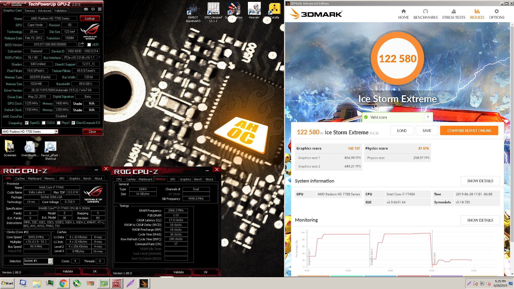Open Chrome from the taskbar
The image size is (514, 289).
tap(63, 283)
